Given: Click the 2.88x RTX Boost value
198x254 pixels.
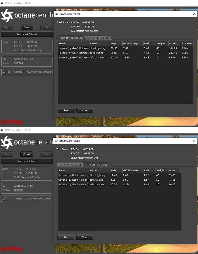Looking at the screenshot, I should pyautogui.click(x=185, y=53).
